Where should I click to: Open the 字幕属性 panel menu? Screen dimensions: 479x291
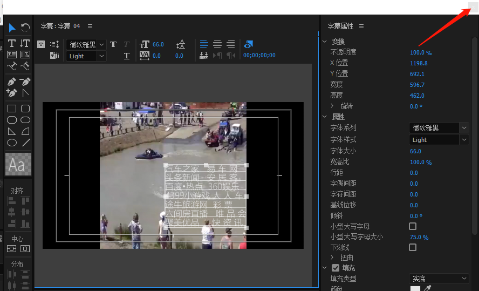[361, 26]
